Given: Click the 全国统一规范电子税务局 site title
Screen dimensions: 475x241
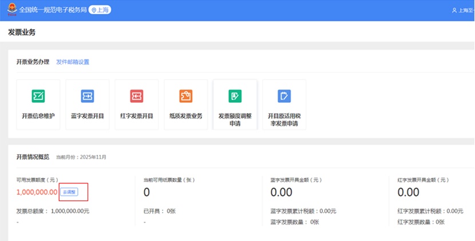Looking at the screenshot, I should (x=53, y=10).
